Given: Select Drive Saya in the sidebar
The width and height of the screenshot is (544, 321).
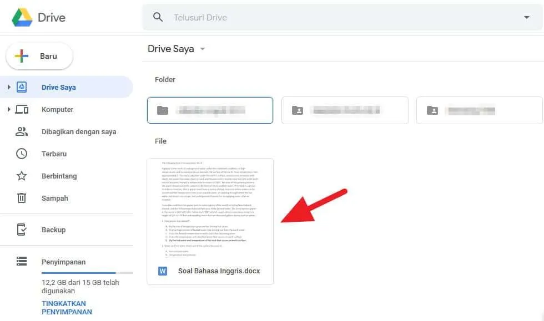Looking at the screenshot, I should [x=66, y=87].
